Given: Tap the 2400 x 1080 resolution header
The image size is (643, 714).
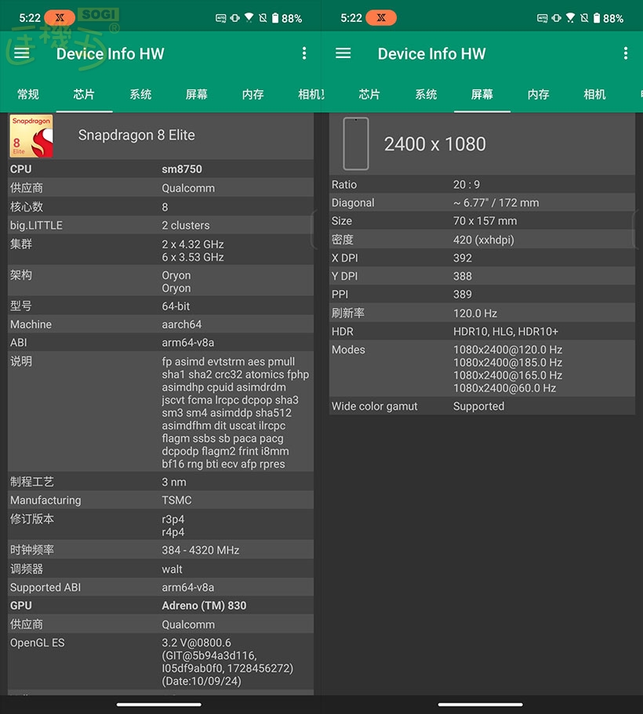Looking at the screenshot, I should point(434,144).
